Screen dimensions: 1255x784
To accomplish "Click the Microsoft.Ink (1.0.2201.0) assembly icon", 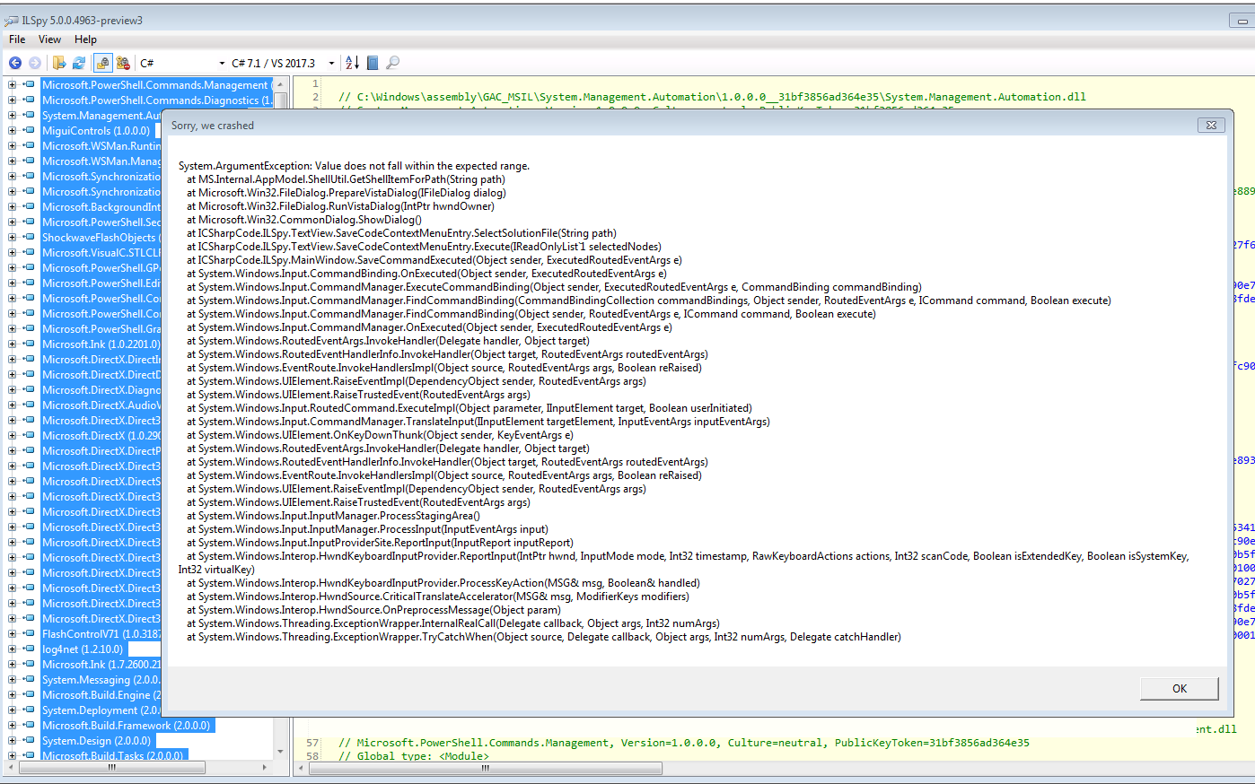I will click(29, 344).
